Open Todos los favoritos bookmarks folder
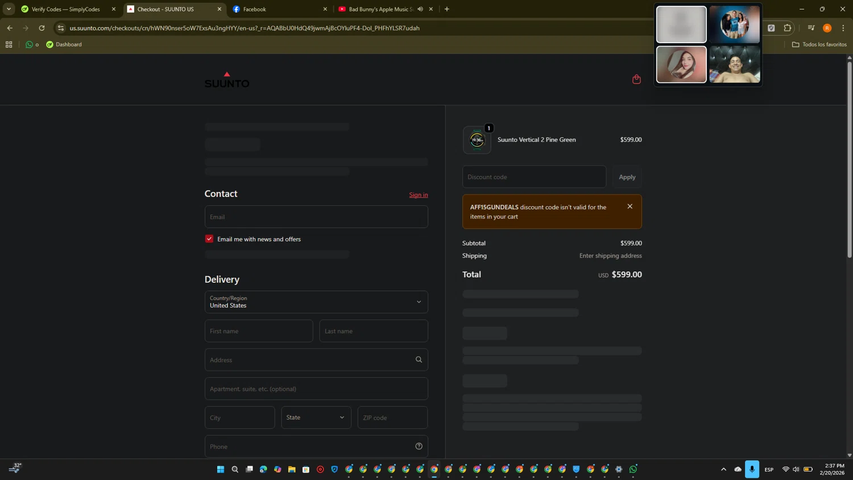853x480 pixels. [819, 44]
